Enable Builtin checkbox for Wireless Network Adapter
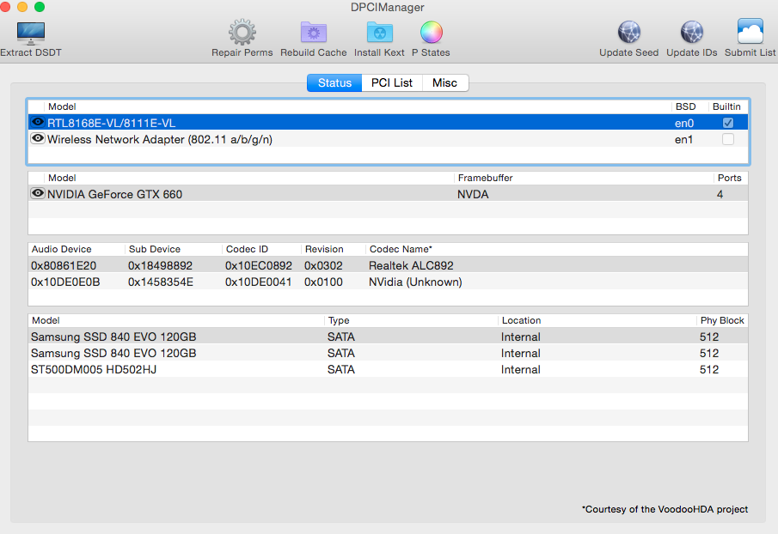778x534 pixels. click(x=728, y=139)
